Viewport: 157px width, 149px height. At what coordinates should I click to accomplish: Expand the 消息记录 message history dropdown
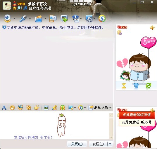click(110, 108)
